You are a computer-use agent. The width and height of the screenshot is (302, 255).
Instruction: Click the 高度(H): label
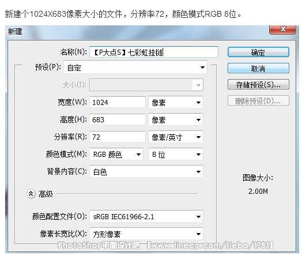click(74, 119)
